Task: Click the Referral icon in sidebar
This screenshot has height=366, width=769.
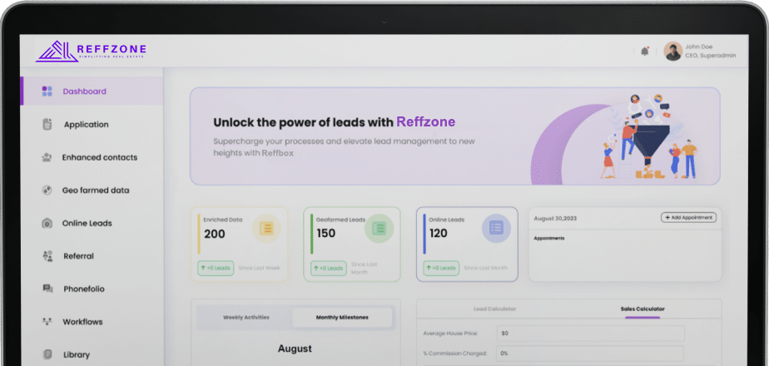Action: pyautogui.click(x=47, y=256)
